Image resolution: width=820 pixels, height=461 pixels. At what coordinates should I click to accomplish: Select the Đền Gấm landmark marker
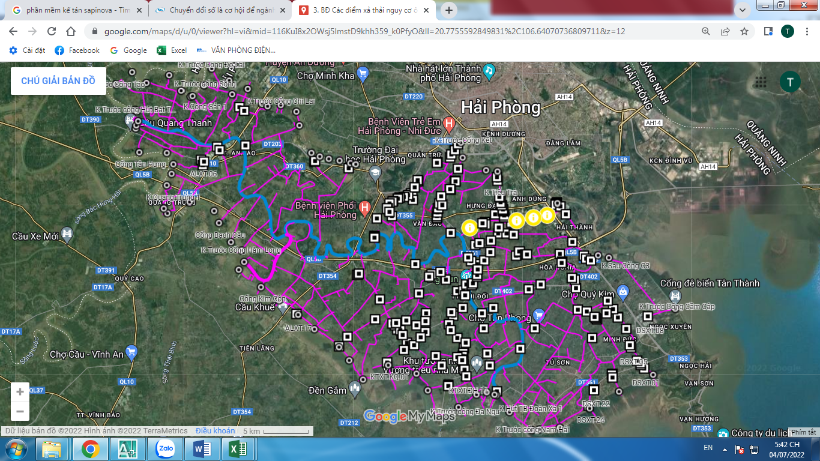coord(355,390)
